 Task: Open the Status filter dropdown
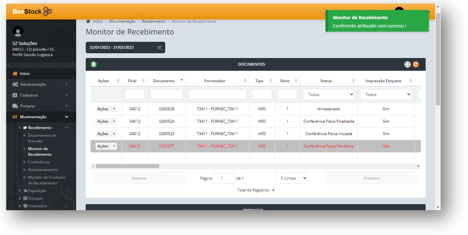coord(328,94)
